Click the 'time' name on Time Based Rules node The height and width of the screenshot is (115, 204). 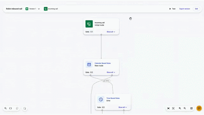click(x=108, y=101)
